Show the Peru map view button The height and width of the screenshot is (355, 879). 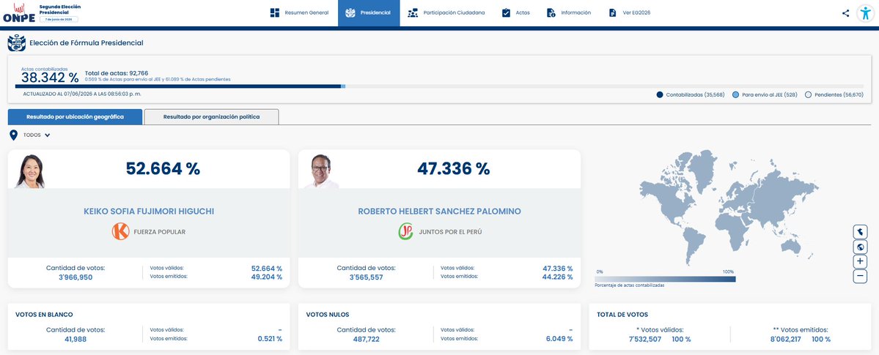point(860,232)
